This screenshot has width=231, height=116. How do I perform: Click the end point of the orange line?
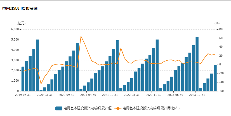215,54
